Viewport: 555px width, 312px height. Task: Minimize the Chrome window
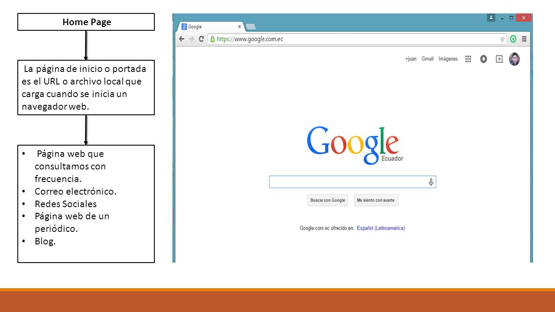click(x=502, y=18)
